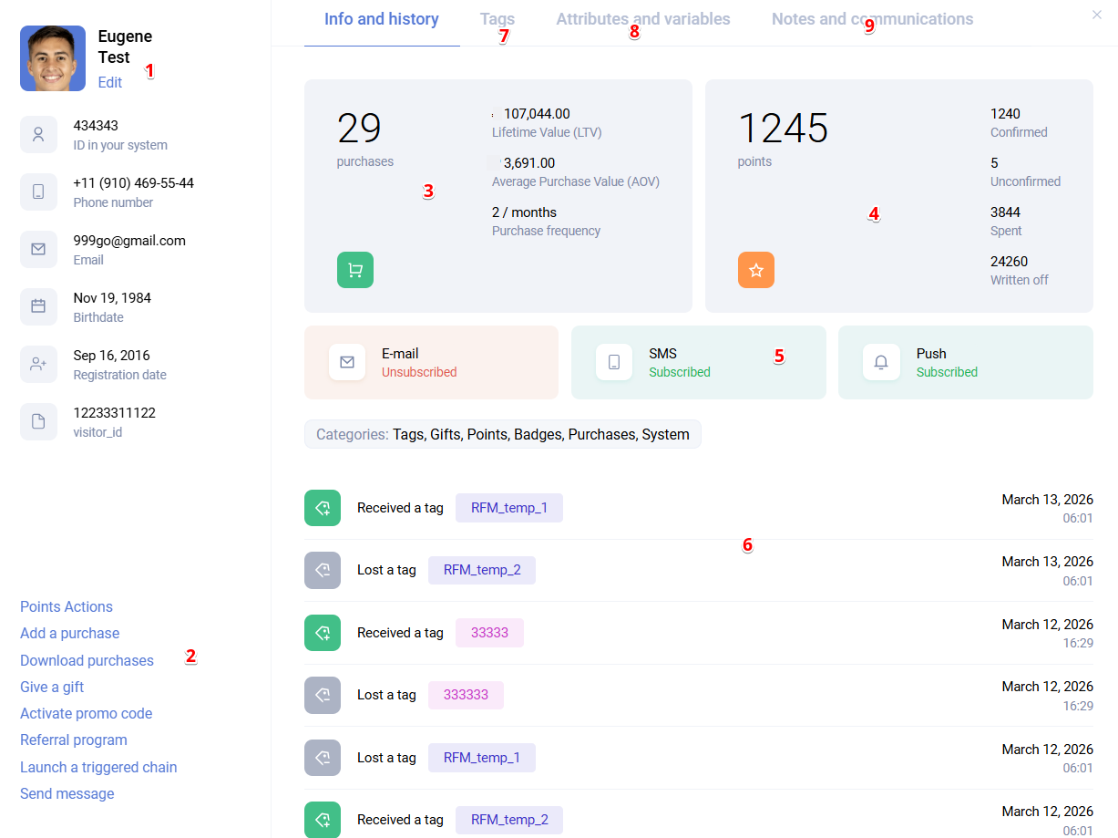The image size is (1118, 838).
Task: Click the Edit link under customer name
Action: 110,82
